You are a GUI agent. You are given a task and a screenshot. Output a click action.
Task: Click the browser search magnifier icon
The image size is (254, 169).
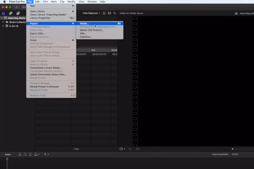tap(115, 13)
